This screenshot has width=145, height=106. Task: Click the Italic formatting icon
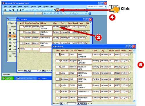[48, 13]
